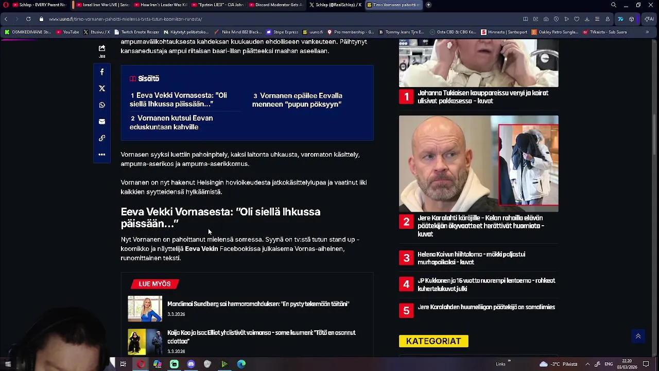Image resolution: width=659 pixels, height=371 pixels.
Task: Expand bookmarks bar overflow chevron
Action: (647, 32)
